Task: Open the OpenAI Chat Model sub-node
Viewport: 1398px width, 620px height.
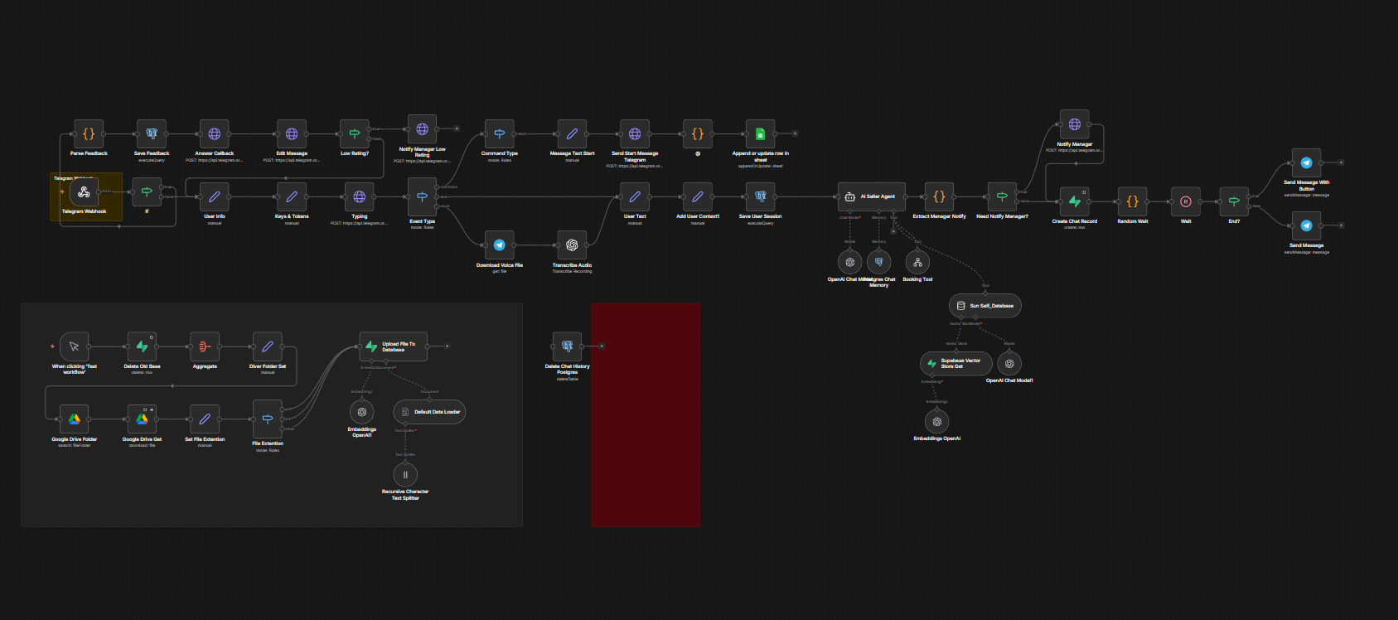Action: [x=849, y=262]
